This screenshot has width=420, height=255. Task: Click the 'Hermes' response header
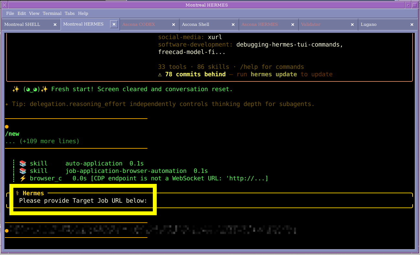click(33, 193)
